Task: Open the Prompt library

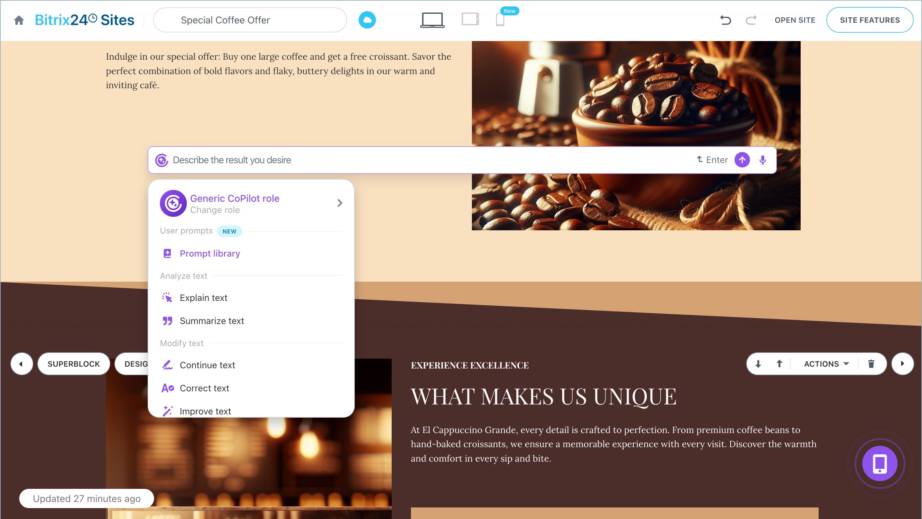Action: pyautogui.click(x=210, y=254)
